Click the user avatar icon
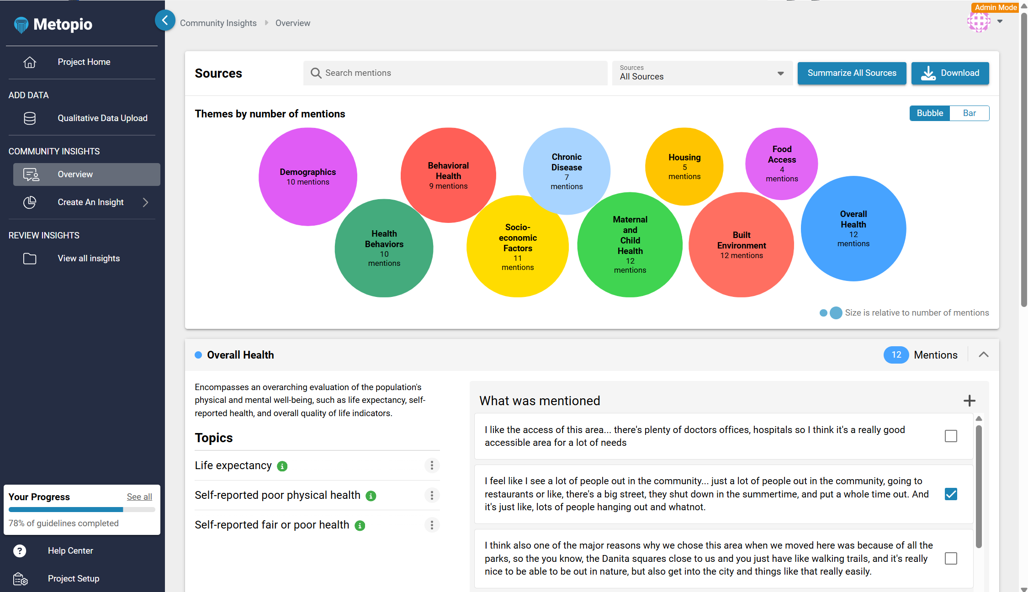Image resolution: width=1028 pixels, height=592 pixels. 979,21
